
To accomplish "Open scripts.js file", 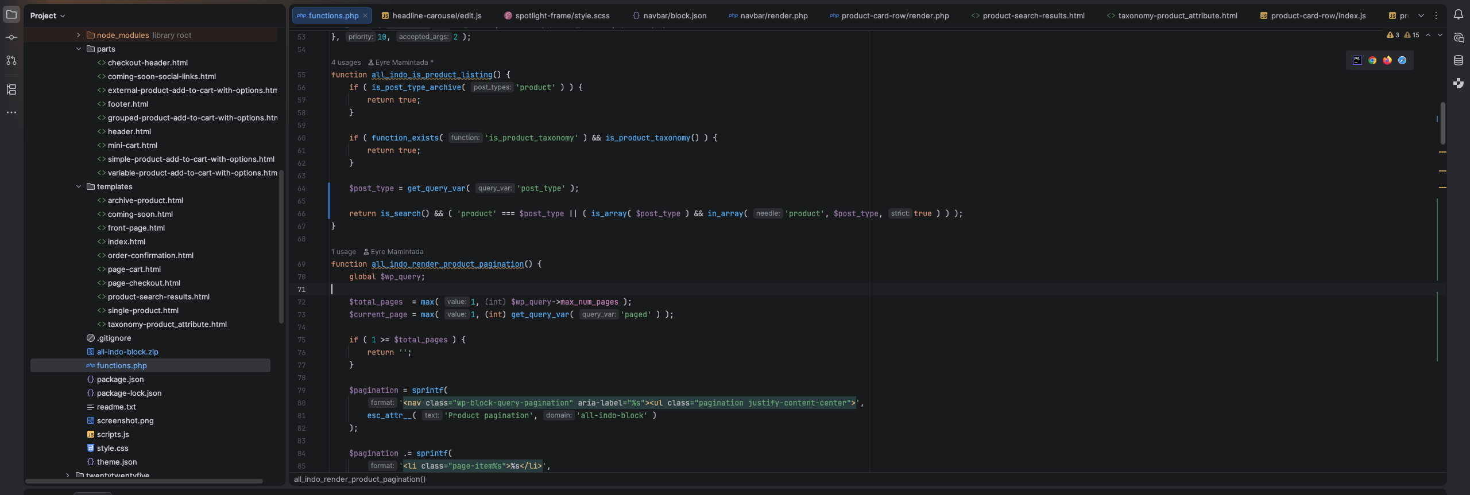I will (113, 434).
